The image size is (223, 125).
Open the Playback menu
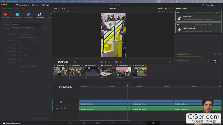pos(64,1)
